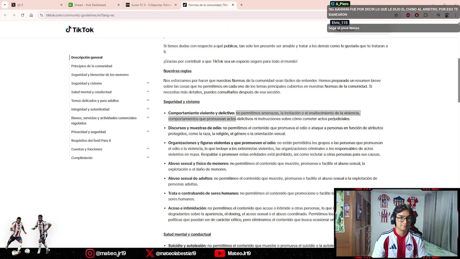Toggle the Cumplimiento chevron

pos(148,158)
